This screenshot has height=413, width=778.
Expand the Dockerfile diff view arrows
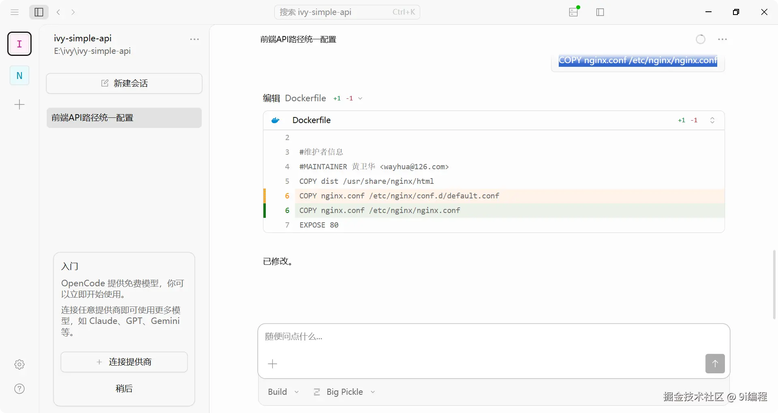pyautogui.click(x=712, y=120)
